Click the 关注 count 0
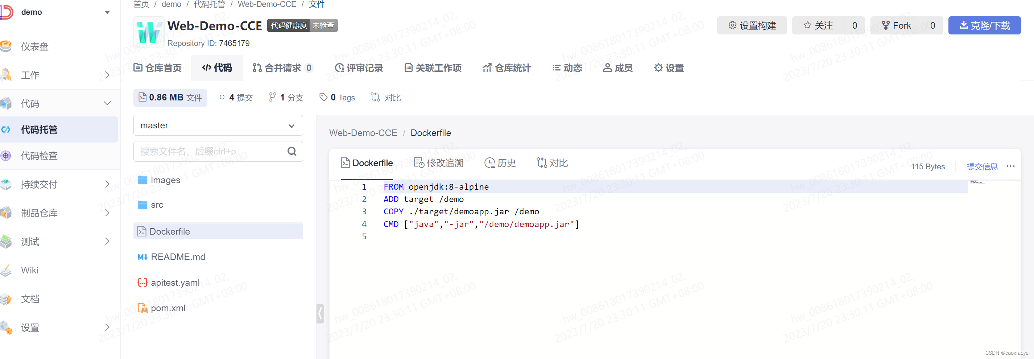The width and height of the screenshot is (1034, 359). 855,26
